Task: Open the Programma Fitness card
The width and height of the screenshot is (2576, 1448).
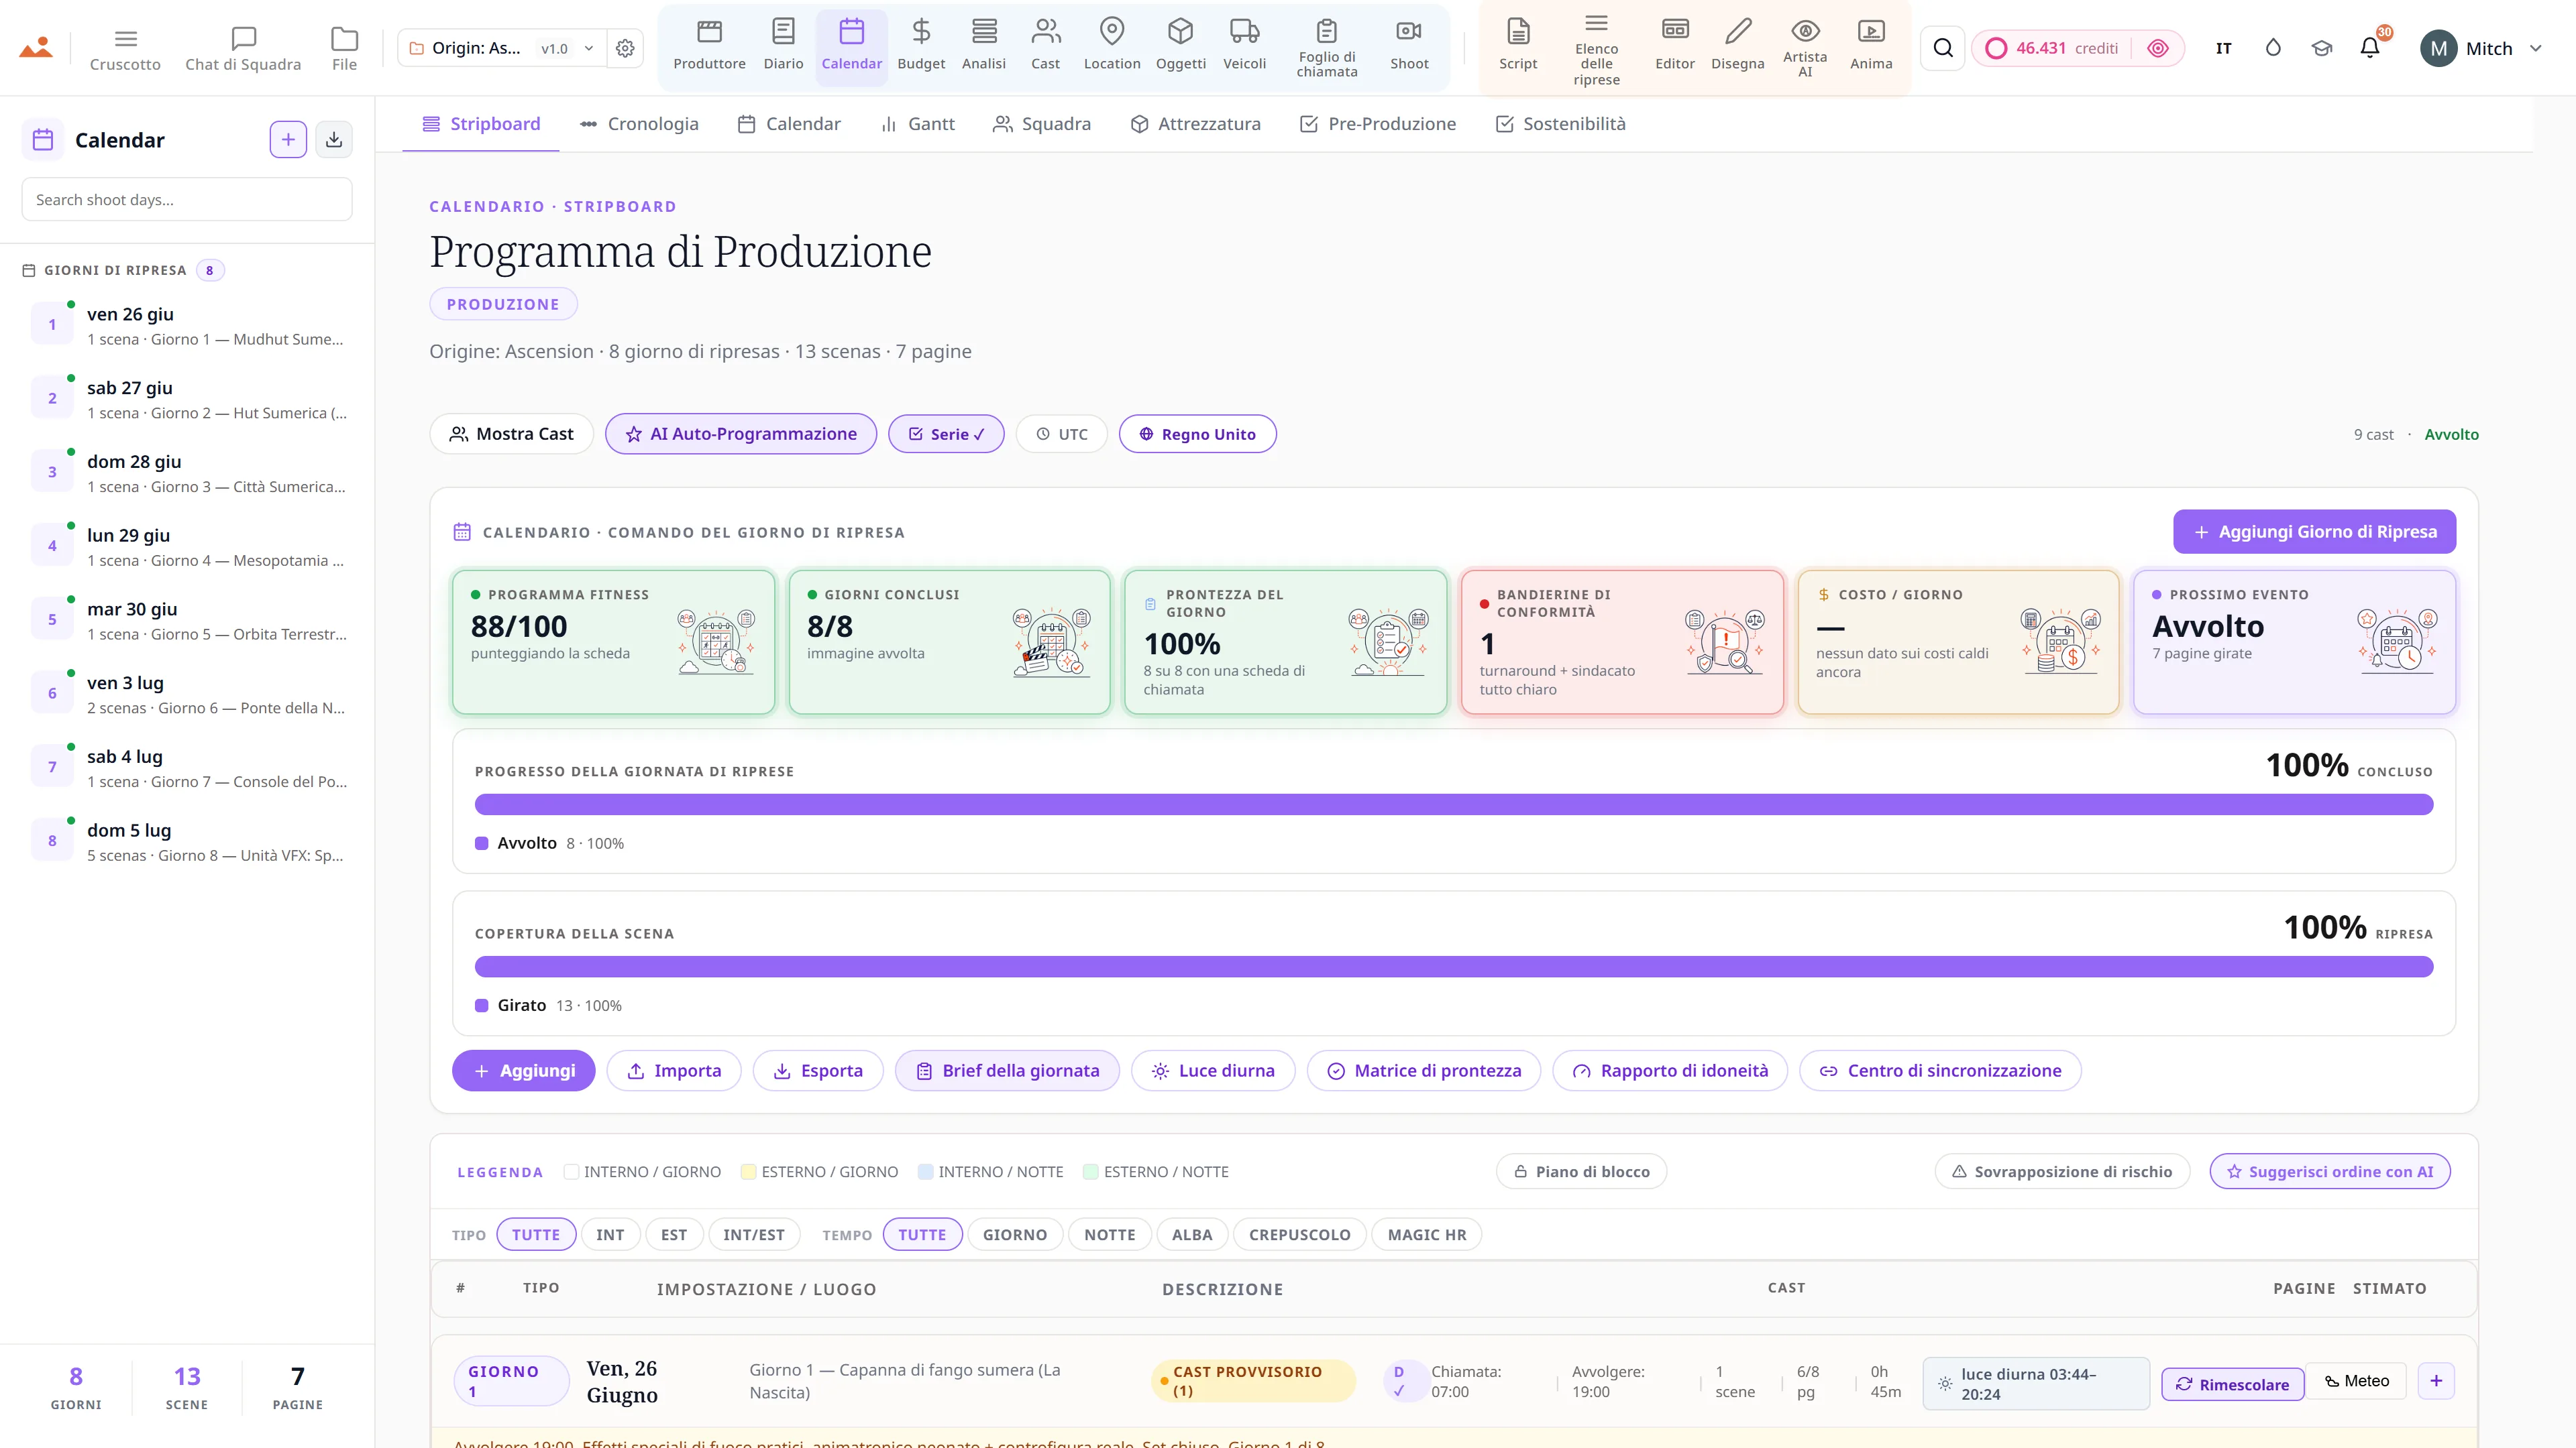Action: pos(613,642)
